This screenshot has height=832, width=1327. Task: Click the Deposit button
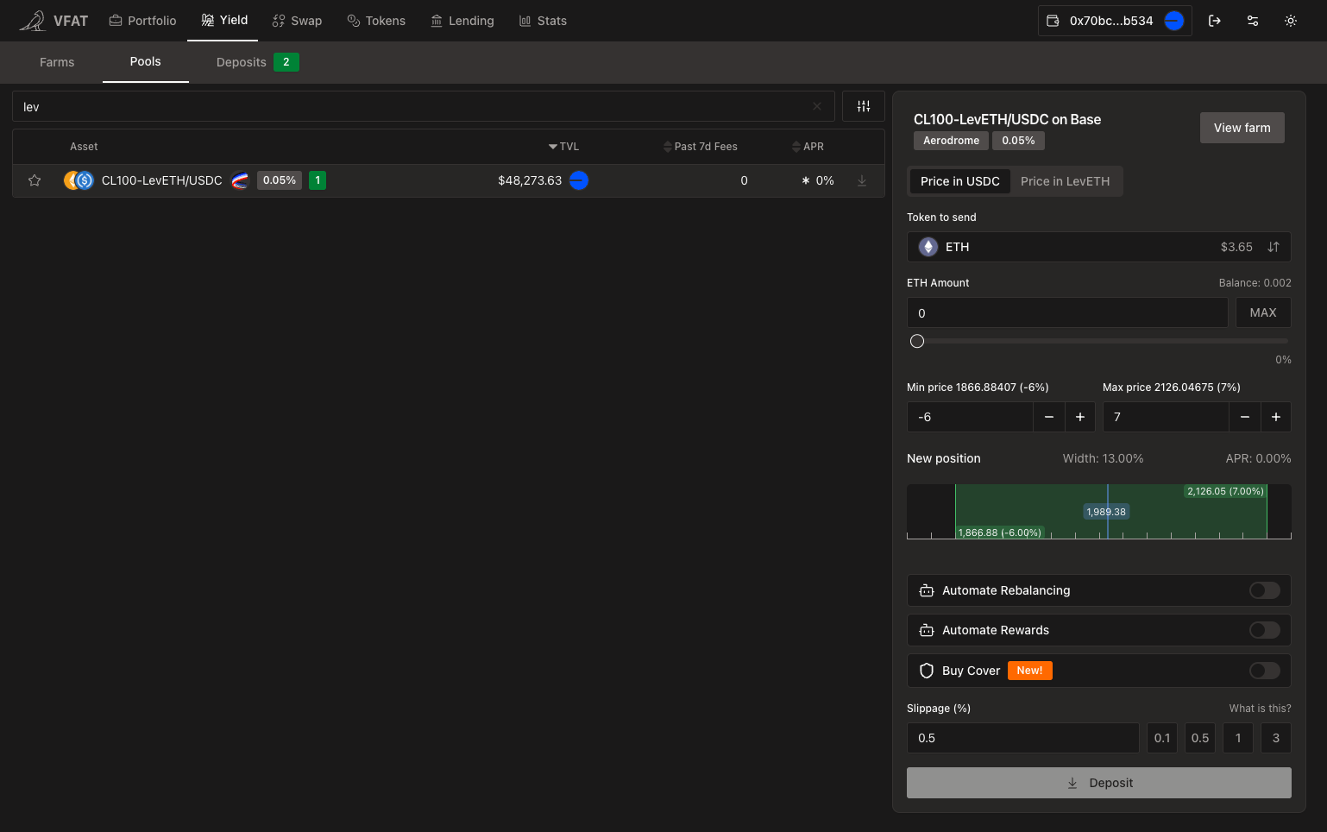[x=1099, y=783]
